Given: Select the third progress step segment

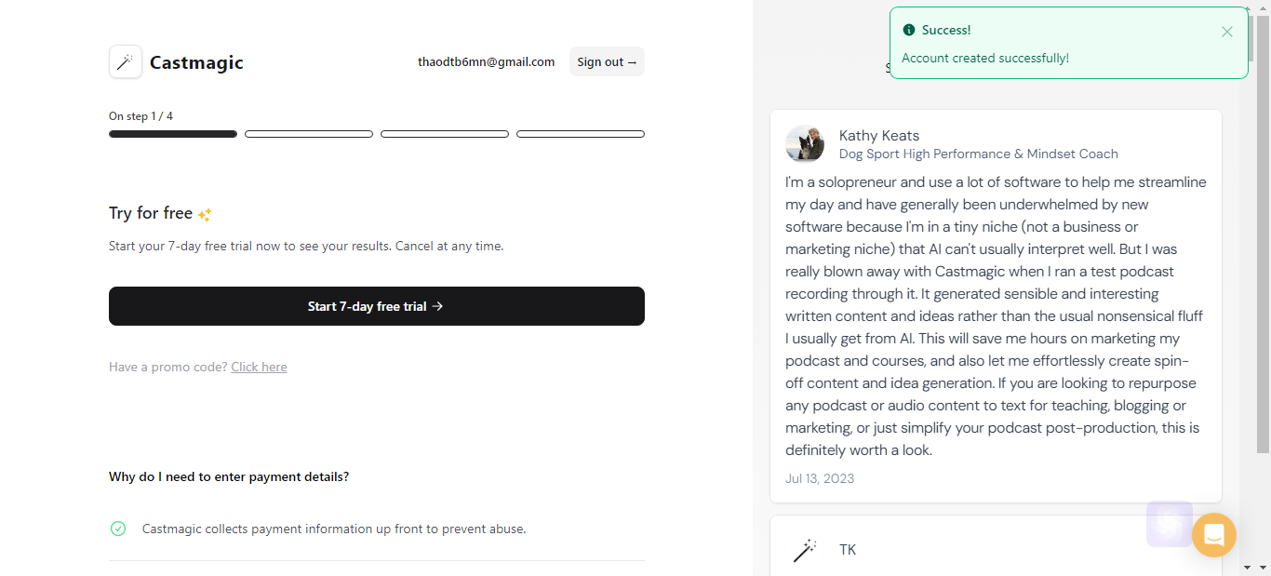Looking at the screenshot, I should (x=445, y=134).
